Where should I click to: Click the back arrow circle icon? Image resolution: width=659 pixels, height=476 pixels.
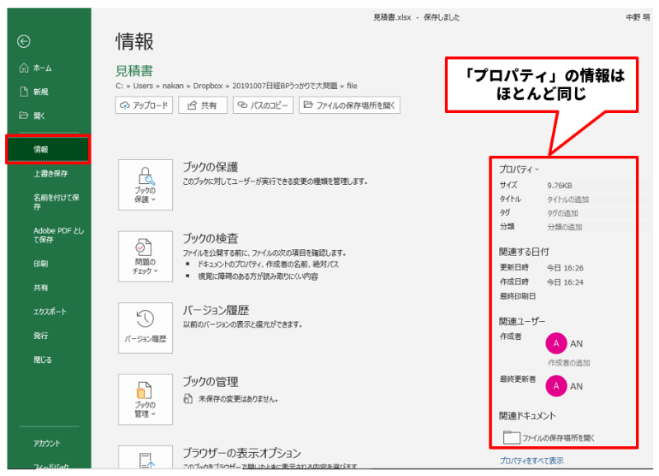[24, 41]
